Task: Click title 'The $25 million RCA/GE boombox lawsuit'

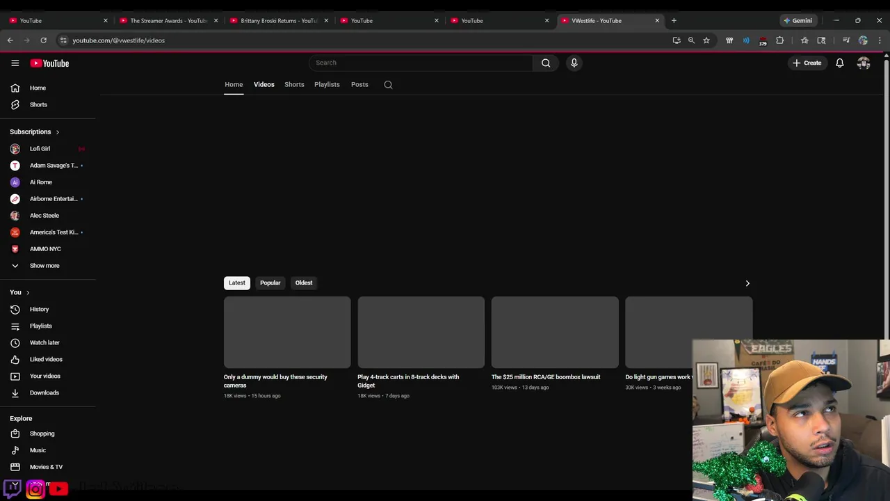Action: [546, 377]
